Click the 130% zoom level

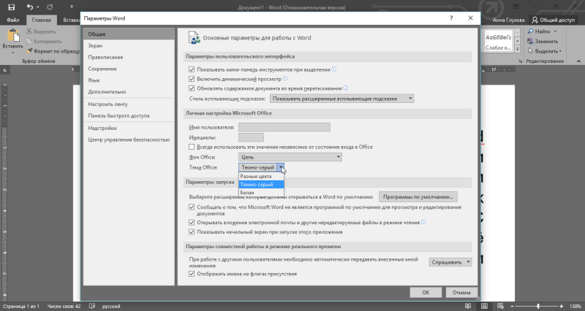[x=575, y=306]
